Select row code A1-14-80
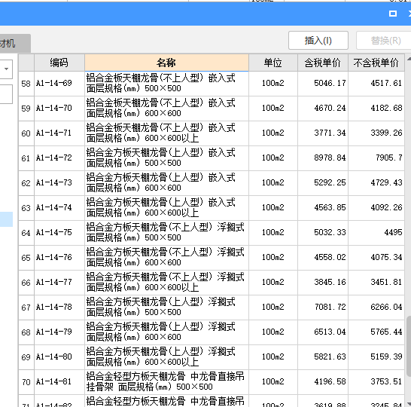 pyautogui.click(x=59, y=357)
